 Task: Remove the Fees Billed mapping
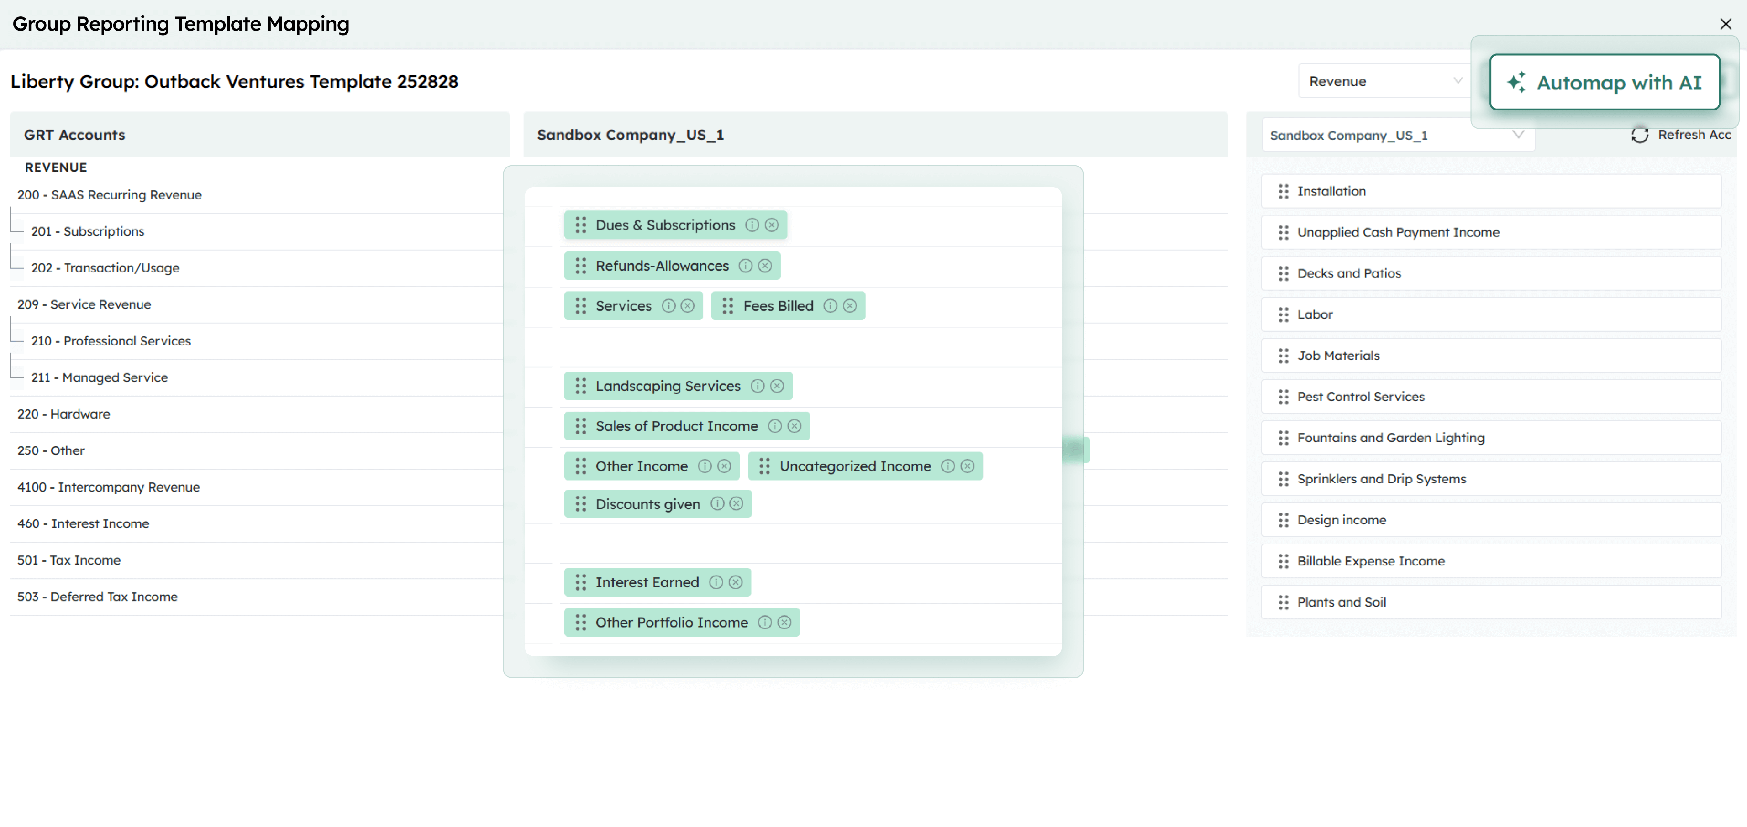coord(850,306)
